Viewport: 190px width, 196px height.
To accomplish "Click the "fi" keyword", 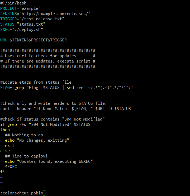I will coord(3,172).
